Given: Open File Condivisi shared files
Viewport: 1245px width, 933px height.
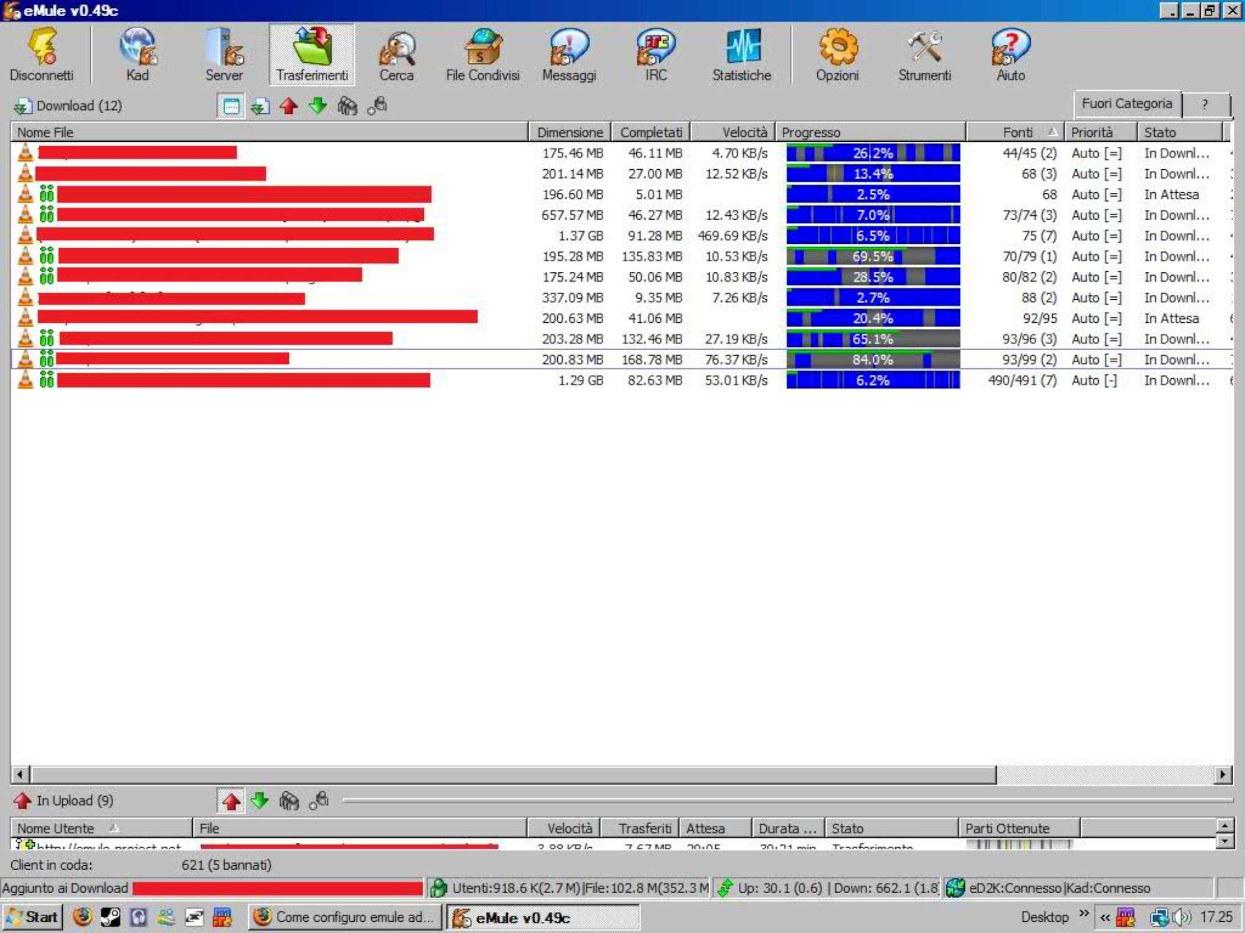Looking at the screenshot, I should coord(482,55).
